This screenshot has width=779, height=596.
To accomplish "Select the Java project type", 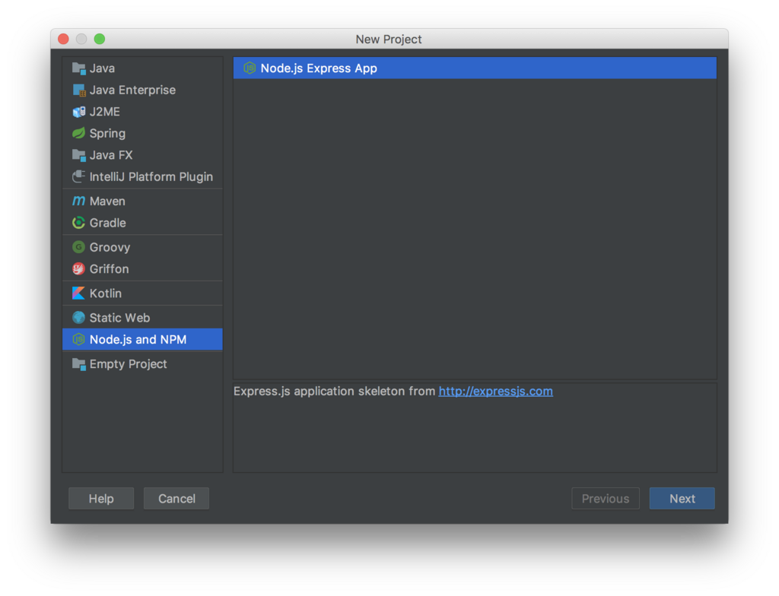I will click(x=142, y=68).
